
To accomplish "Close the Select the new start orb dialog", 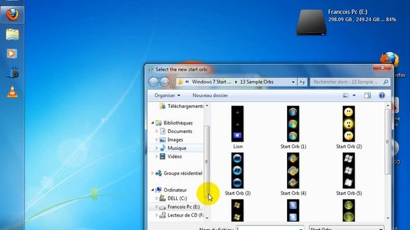I will [x=382, y=68].
